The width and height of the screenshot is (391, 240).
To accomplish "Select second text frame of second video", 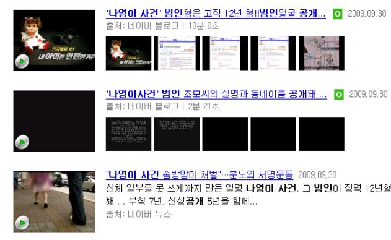I will coord(177,134).
